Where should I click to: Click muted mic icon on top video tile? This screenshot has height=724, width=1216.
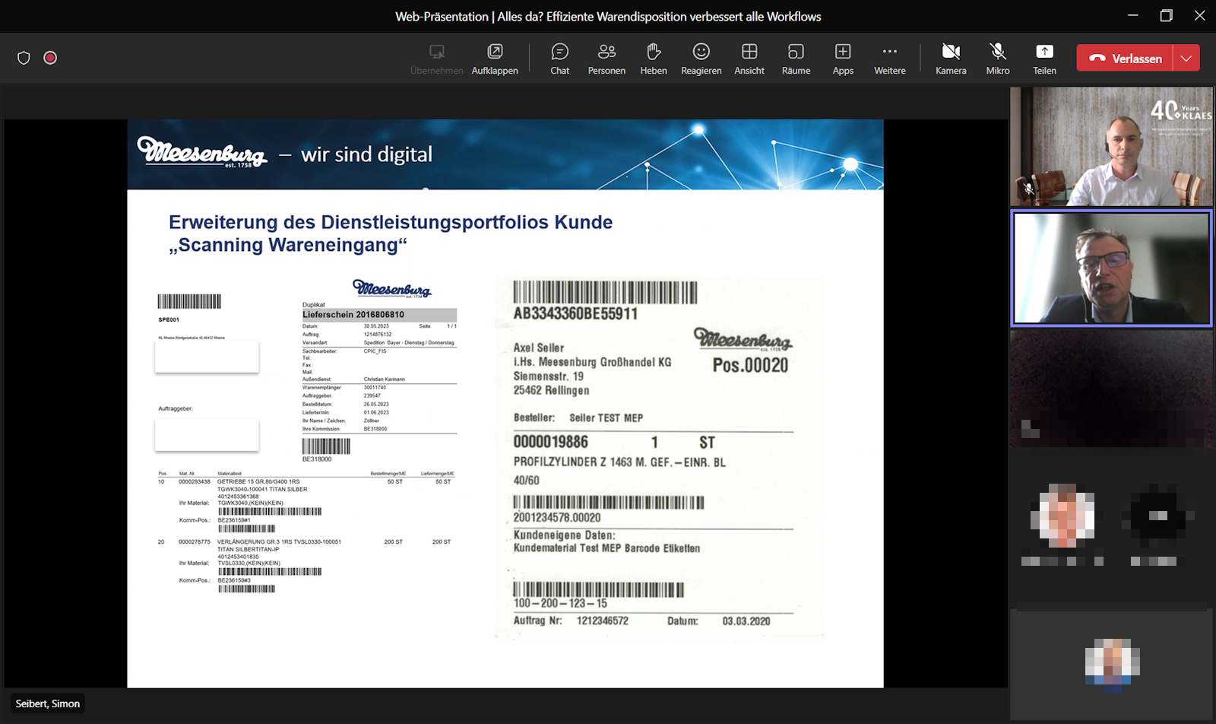[1028, 189]
